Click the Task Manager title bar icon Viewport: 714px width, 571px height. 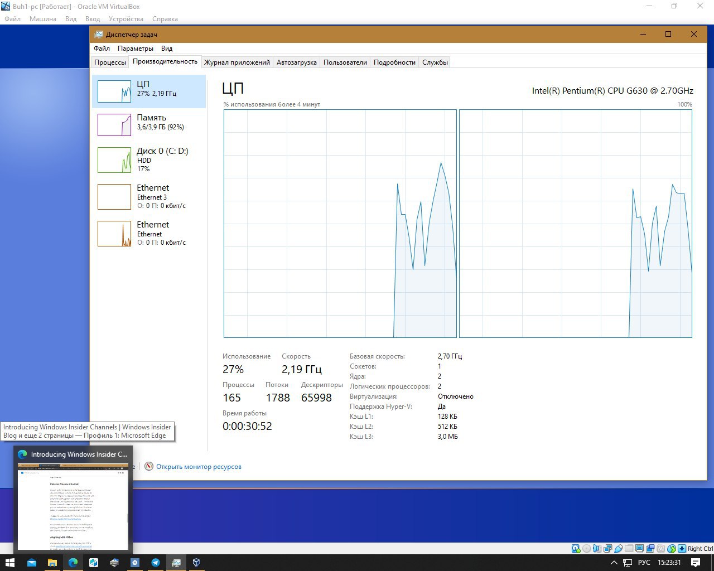tap(99, 35)
